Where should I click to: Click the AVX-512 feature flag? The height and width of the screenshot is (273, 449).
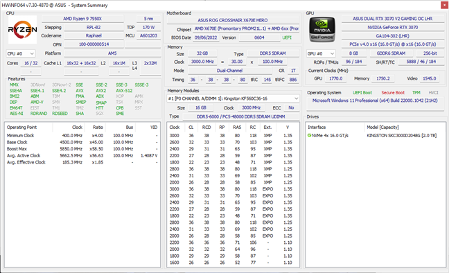124,91
